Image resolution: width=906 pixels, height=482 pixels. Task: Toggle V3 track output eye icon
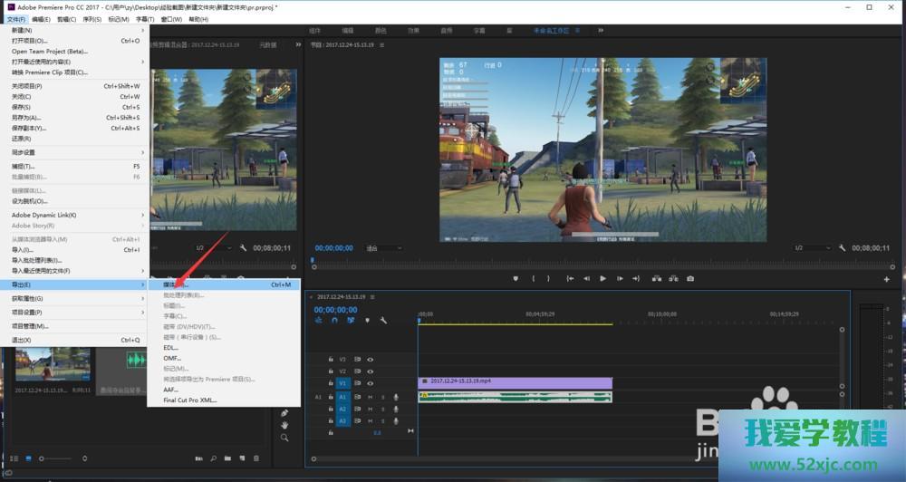click(370, 359)
